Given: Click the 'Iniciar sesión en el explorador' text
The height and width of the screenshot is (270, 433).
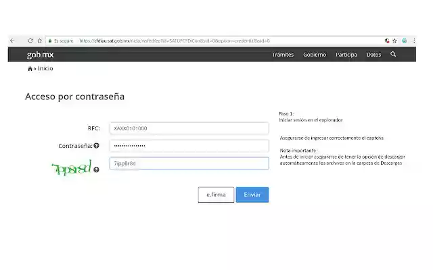Looking at the screenshot, I should 311,120.
